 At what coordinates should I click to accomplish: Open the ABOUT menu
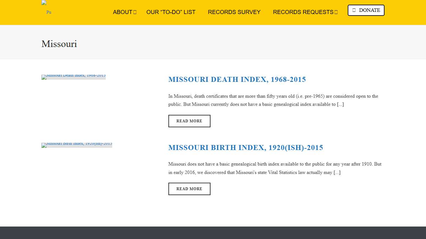(x=122, y=12)
